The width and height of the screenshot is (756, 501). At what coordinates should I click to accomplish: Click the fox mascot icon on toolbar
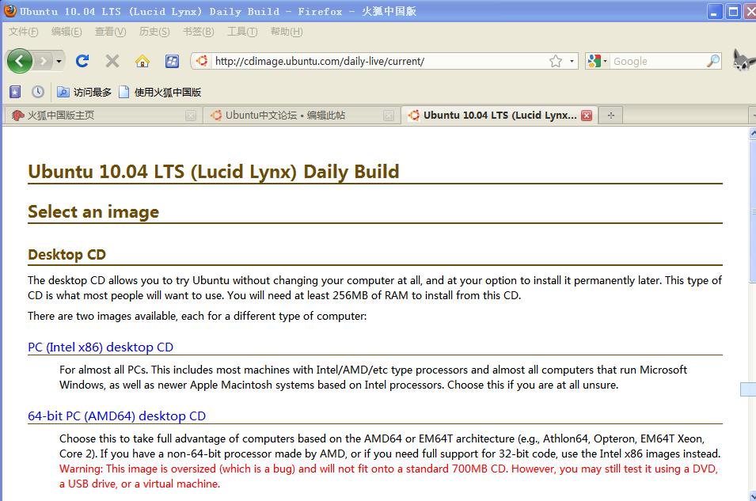click(743, 60)
